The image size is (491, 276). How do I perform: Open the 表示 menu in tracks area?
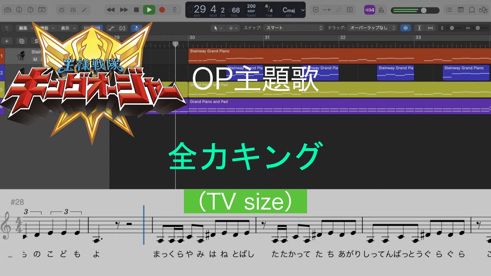point(68,28)
